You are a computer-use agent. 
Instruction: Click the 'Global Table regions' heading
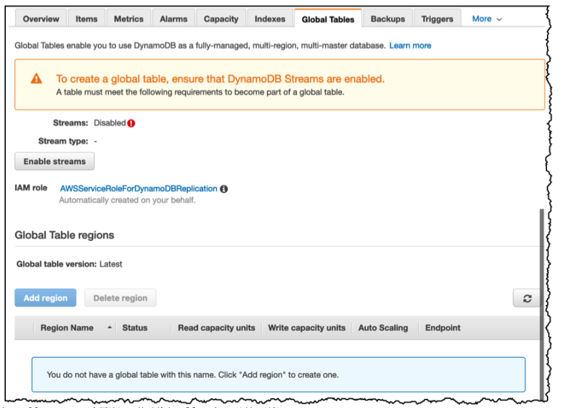[x=64, y=235]
